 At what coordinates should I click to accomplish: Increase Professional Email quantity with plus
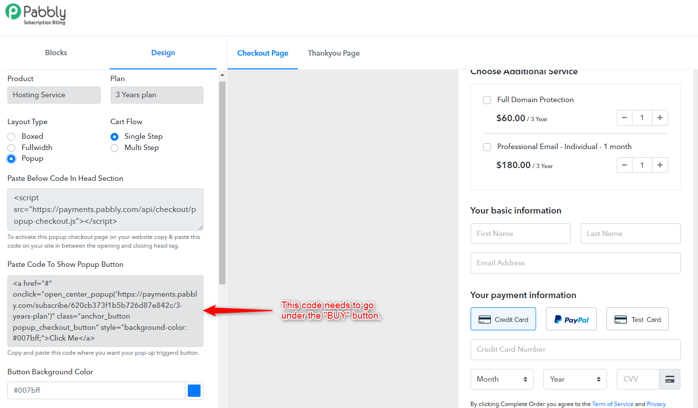tap(660, 165)
